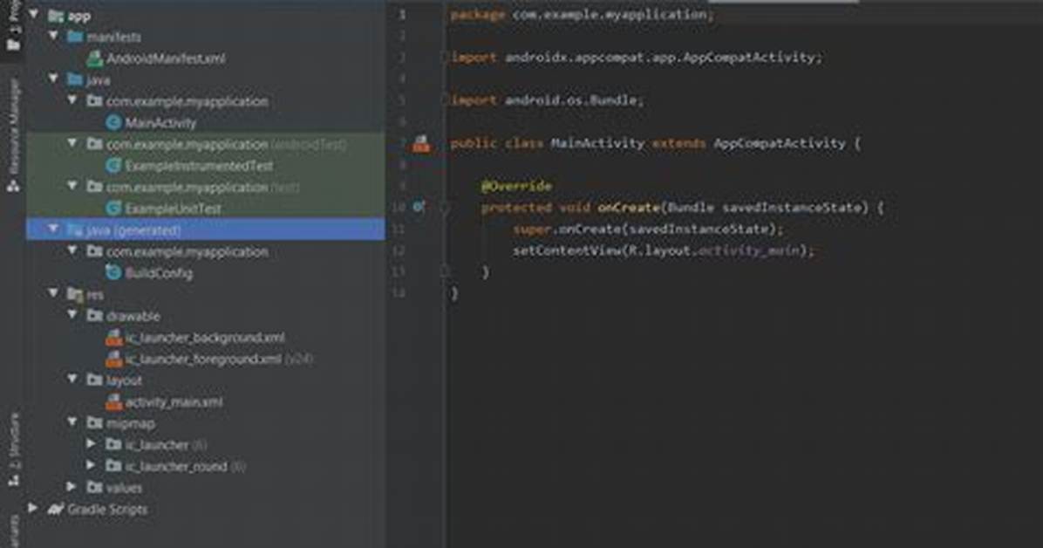The image size is (1043, 548).
Task: Click the override gutter icon on line 10
Action: (x=419, y=207)
